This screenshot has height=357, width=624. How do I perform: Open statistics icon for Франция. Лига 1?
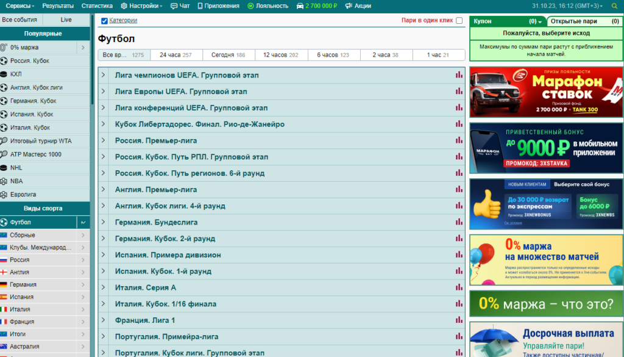459,320
